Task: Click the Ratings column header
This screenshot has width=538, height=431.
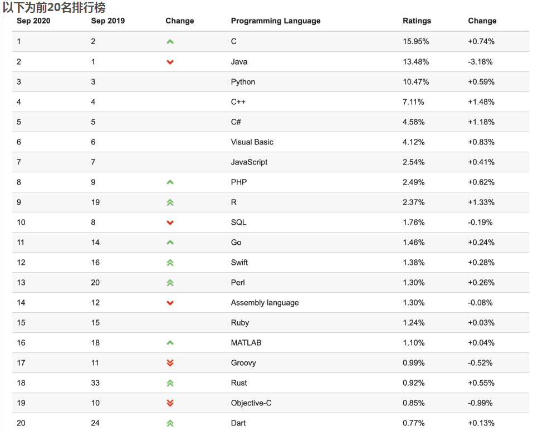Action: coord(417,21)
